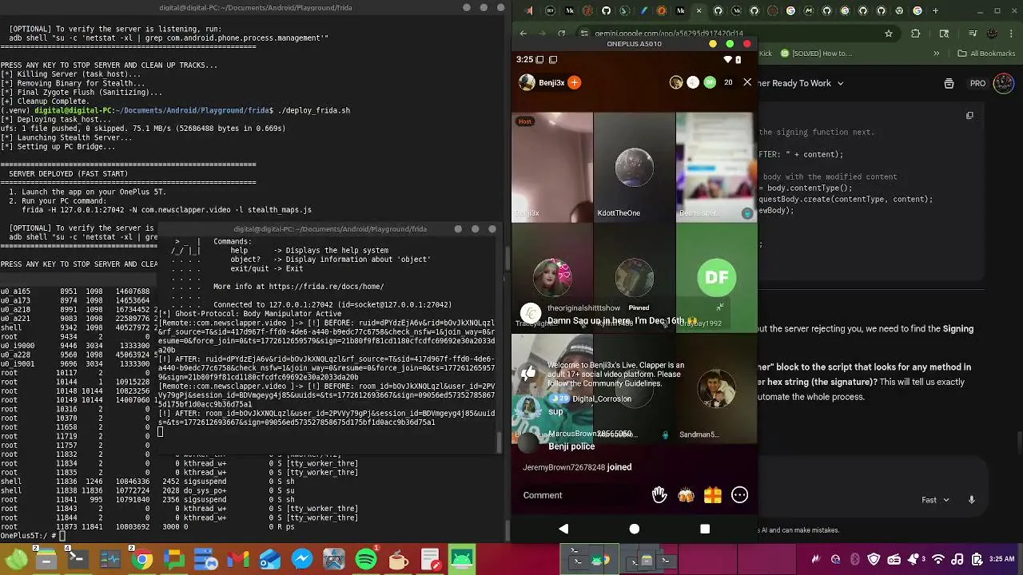Viewport: 1023px width, 575px height.
Task: Open the Gemini gems icon beside the PRO badge
Action: [949, 83]
